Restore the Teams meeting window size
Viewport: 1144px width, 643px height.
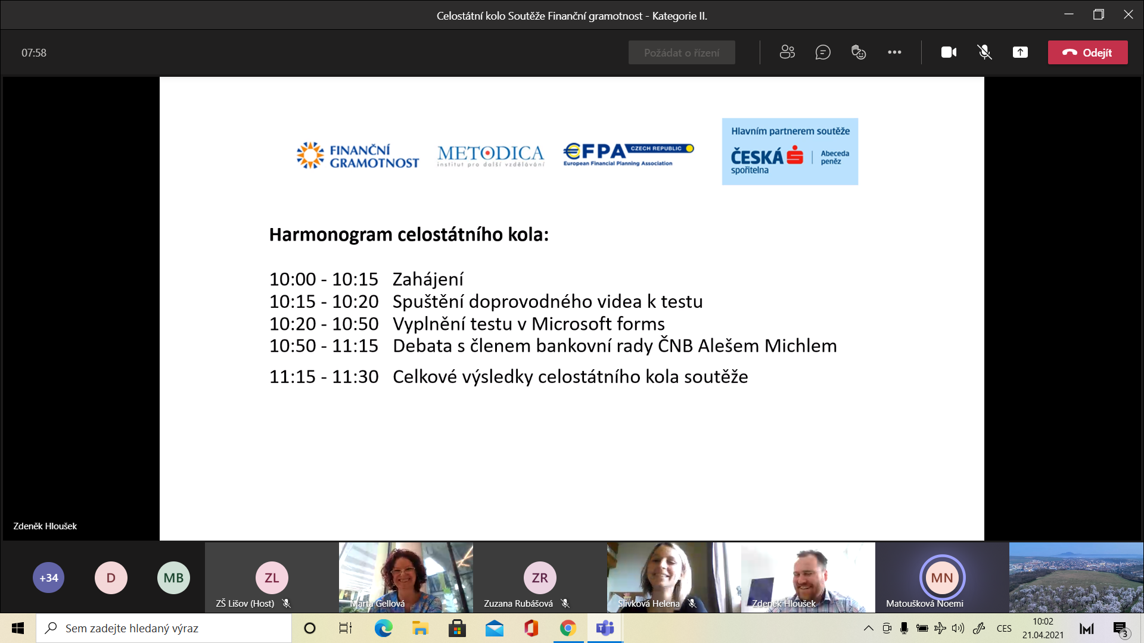coord(1098,14)
